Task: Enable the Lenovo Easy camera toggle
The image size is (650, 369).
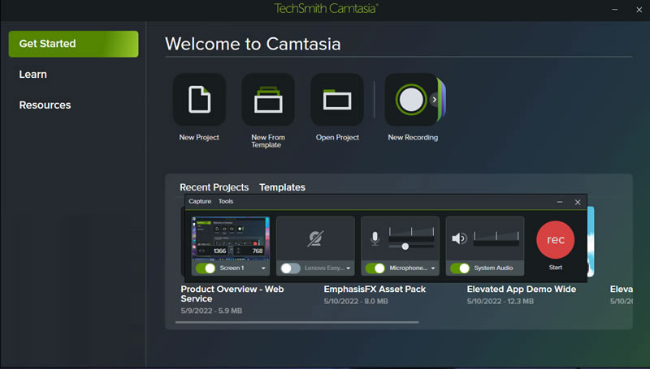Action: 290,268
